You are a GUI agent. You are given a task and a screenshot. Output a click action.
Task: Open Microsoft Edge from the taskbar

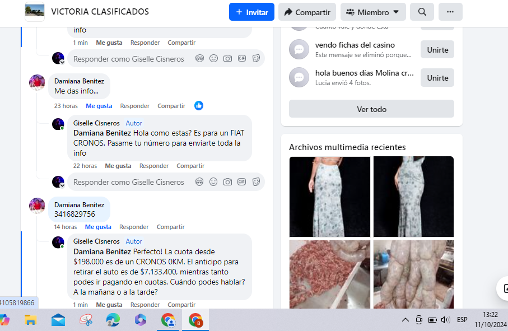pyautogui.click(x=113, y=320)
